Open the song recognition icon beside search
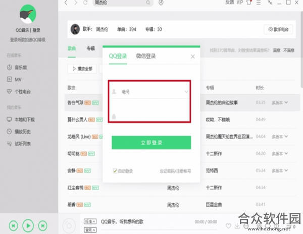 [161, 3]
